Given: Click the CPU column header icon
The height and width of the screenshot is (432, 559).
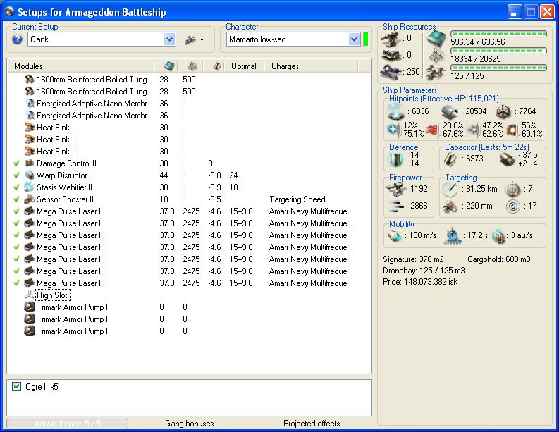Looking at the screenshot, I should (168, 66).
